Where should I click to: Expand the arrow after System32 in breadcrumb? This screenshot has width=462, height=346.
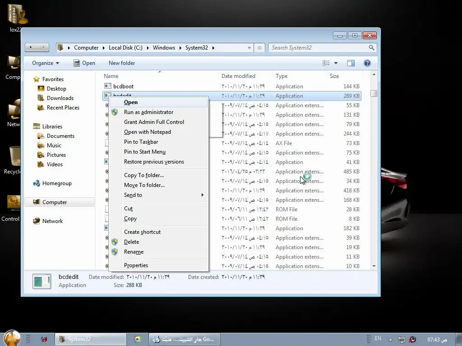click(213, 48)
